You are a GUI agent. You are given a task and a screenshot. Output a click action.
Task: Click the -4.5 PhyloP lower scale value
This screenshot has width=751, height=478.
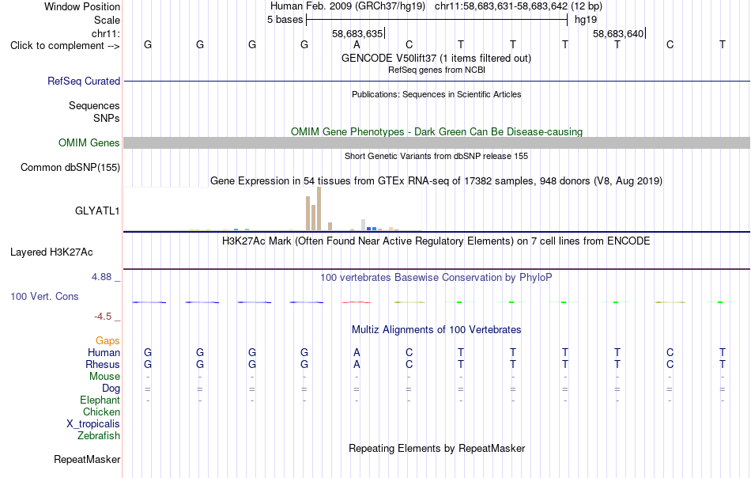pyautogui.click(x=103, y=317)
